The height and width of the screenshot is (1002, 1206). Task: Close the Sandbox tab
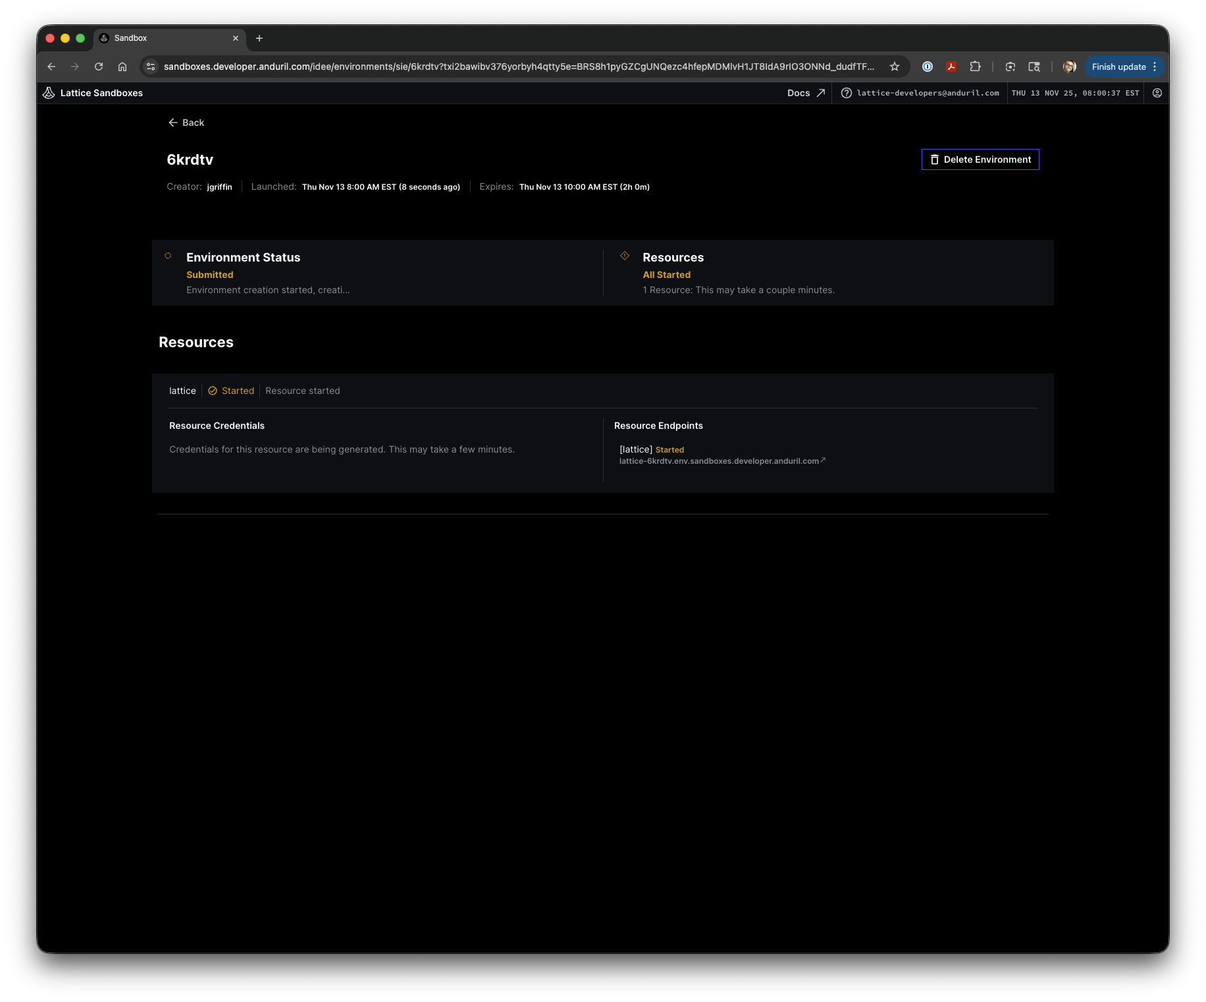pos(236,38)
